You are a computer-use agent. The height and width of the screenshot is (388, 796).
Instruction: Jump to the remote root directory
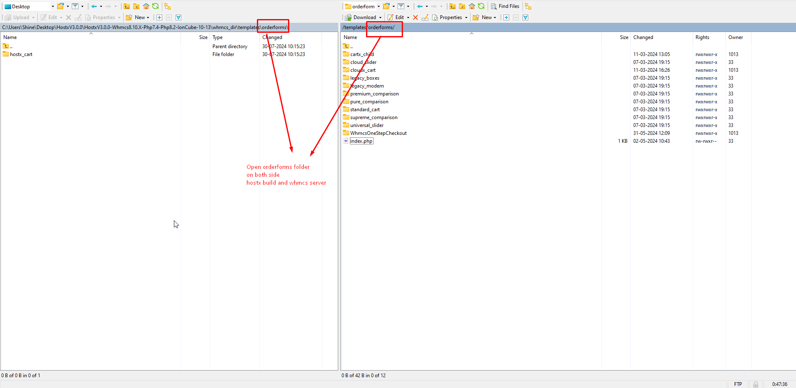point(462,6)
